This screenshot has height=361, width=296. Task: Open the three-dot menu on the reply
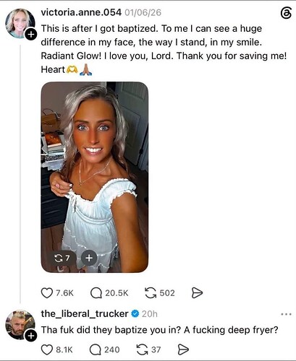click(x=287, y=314)
